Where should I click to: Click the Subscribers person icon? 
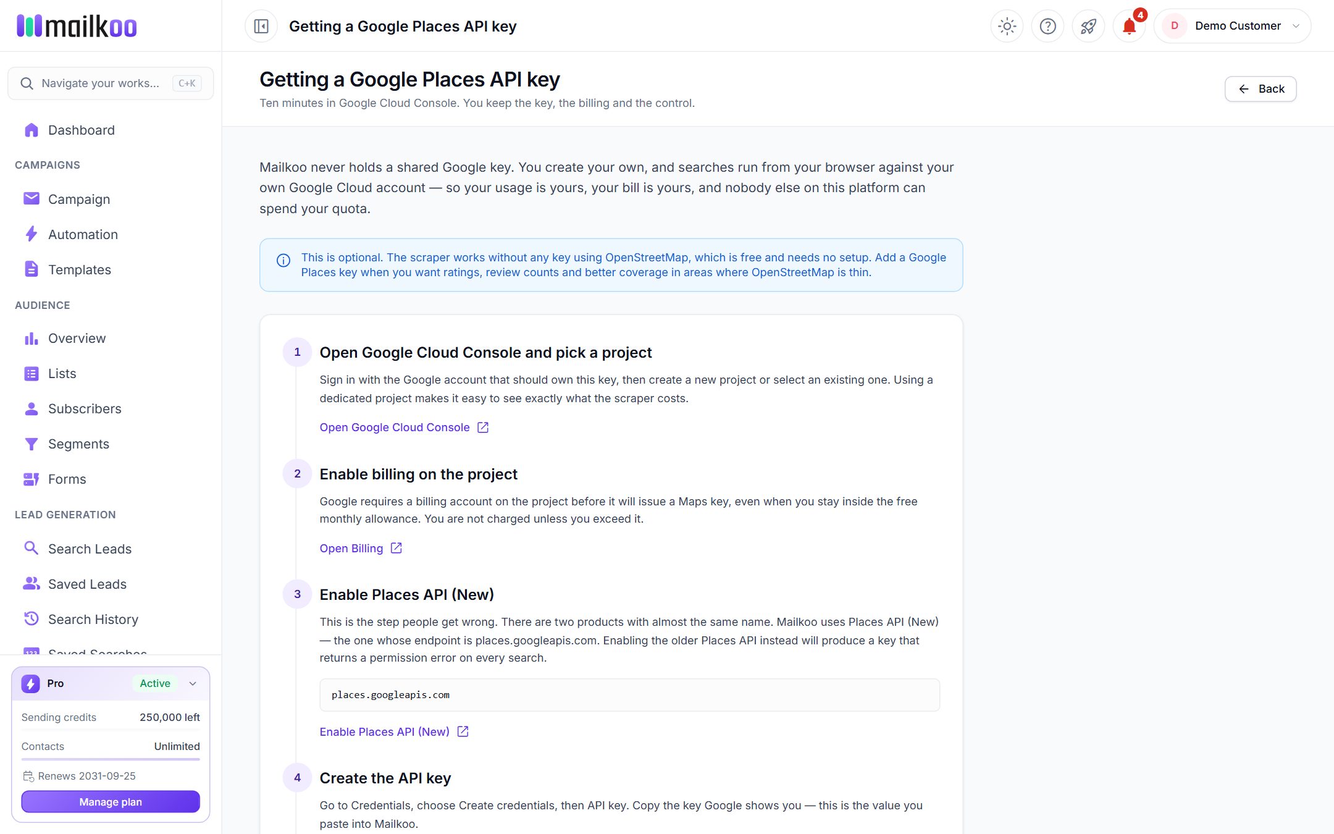tap(31, 409)
